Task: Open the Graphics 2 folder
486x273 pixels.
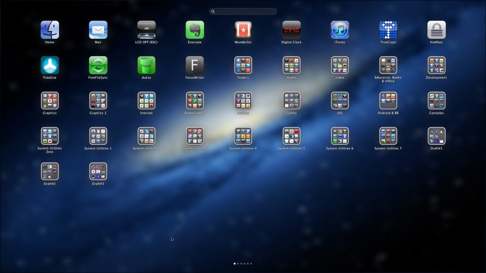Action: 98,100
